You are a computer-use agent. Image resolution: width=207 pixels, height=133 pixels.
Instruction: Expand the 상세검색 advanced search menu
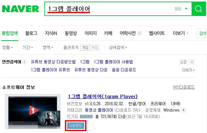[118, 47]
